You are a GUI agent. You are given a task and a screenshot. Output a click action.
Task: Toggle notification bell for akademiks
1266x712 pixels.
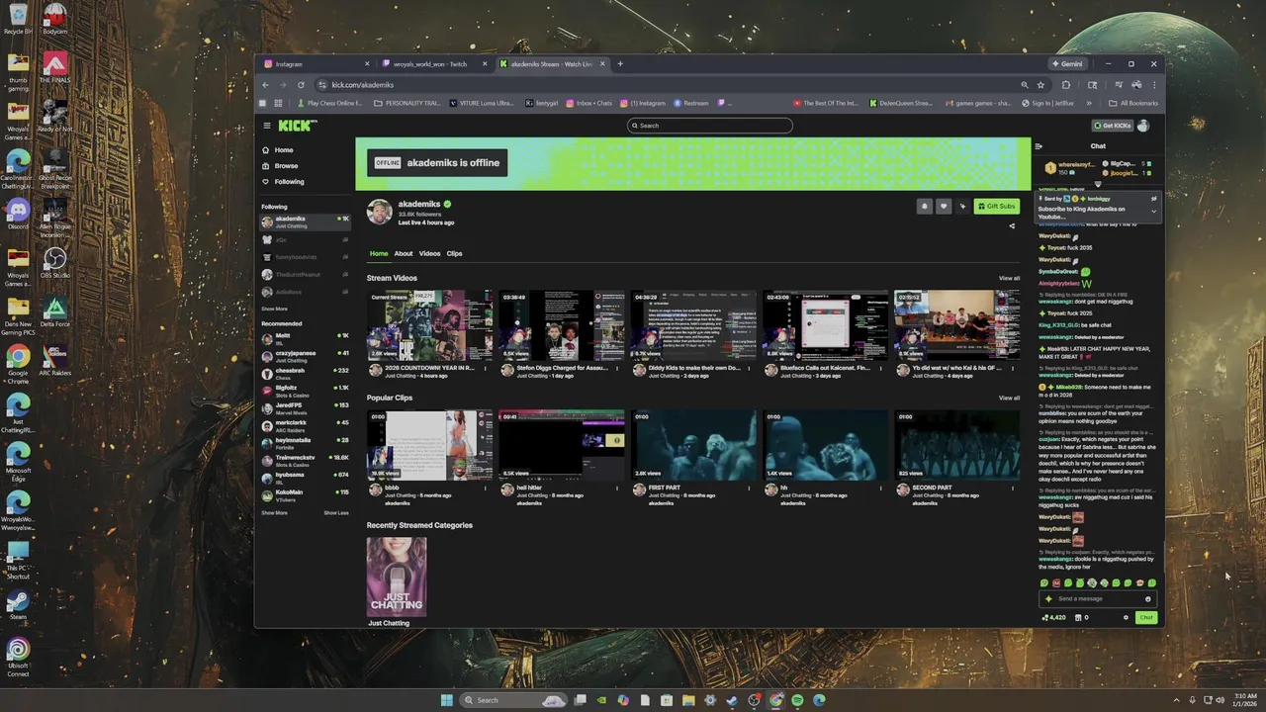[x=925, y=207]
